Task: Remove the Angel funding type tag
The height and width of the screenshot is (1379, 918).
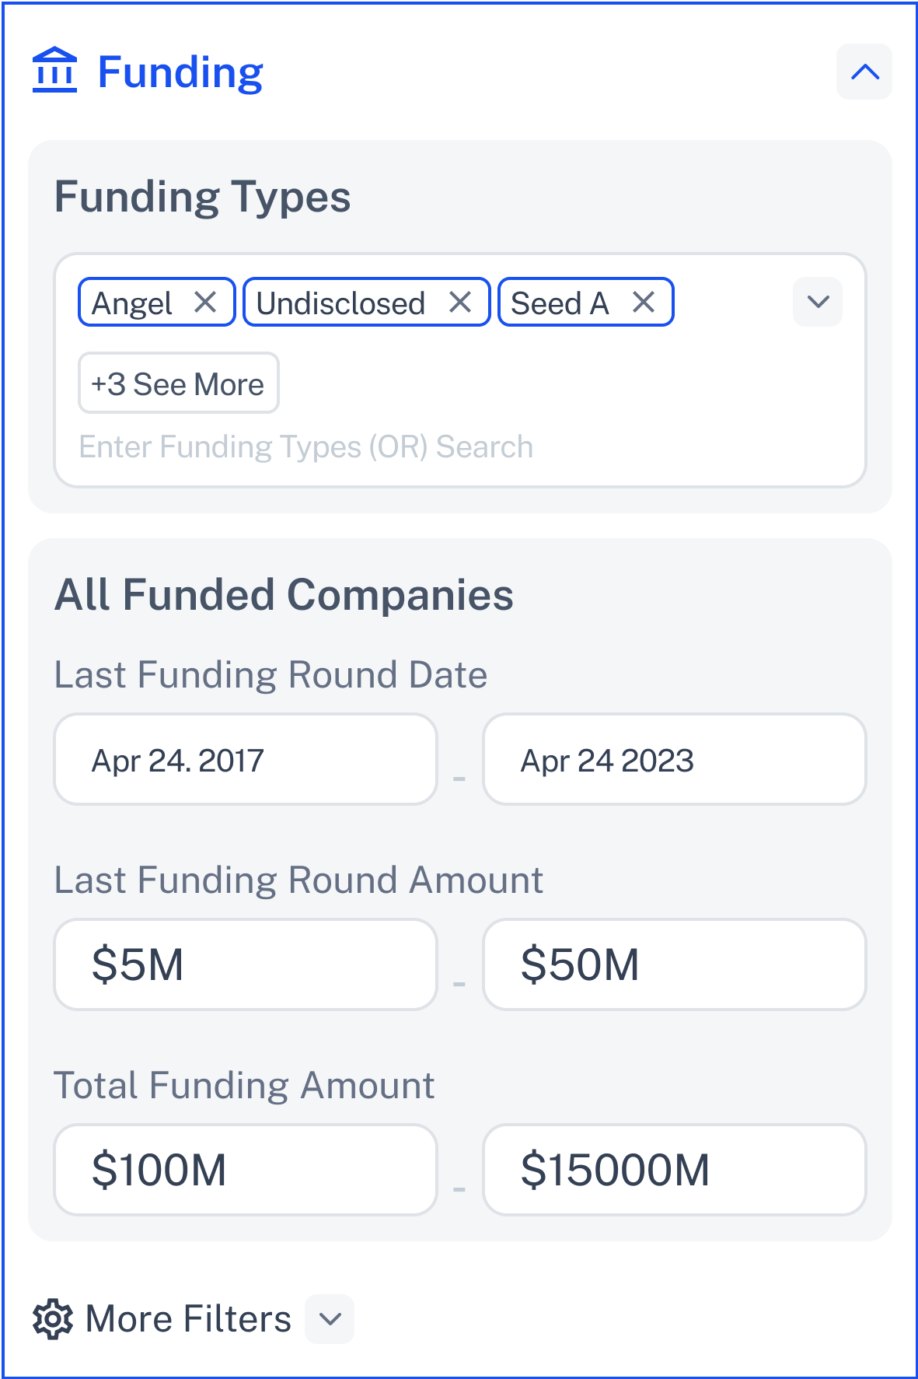Action: click(x=205, y=302)
